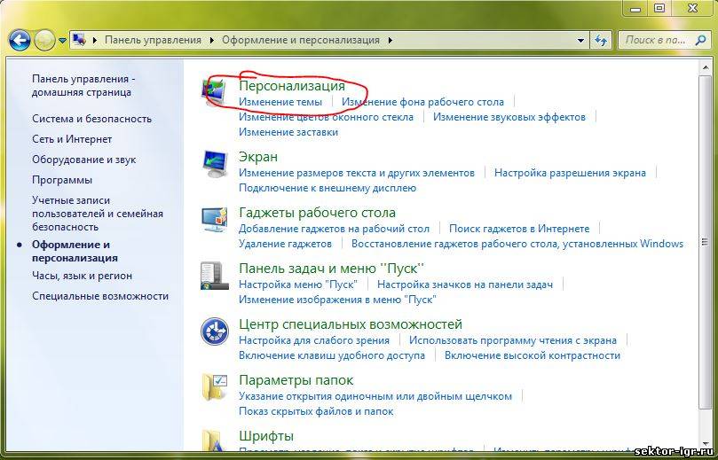Open Часы, язык и регион category

click(x=82, y=276)
